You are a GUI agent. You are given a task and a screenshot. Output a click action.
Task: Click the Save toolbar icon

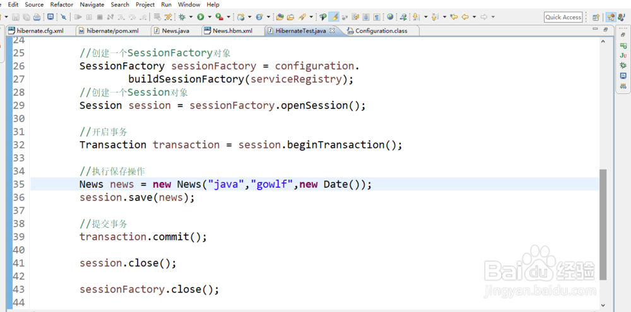[16, 17]
